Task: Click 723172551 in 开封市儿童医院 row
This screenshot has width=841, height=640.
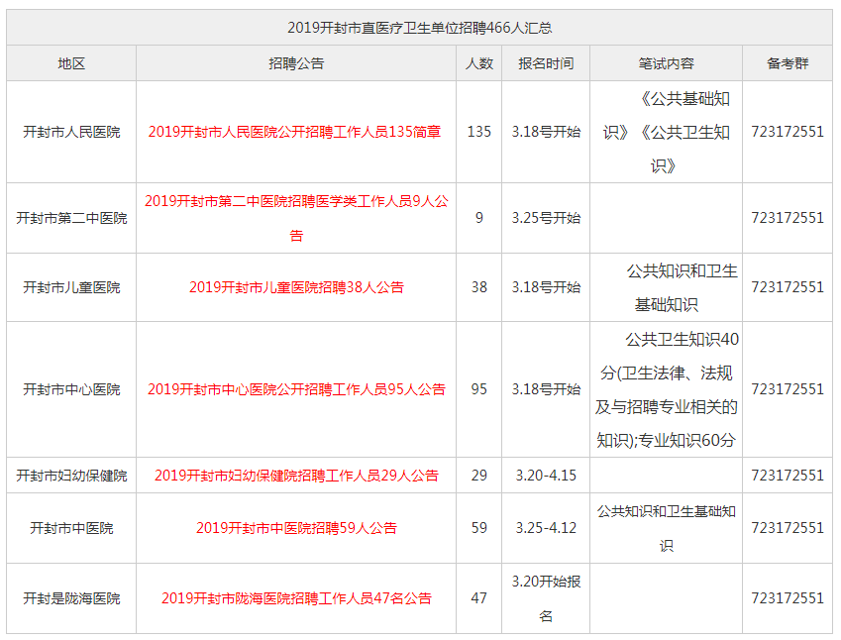Action: coord(788,287)
